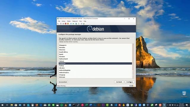Click the black Turn Off toolbar icon
Viewport: 190px width, 107px height.
pos(63,24)
